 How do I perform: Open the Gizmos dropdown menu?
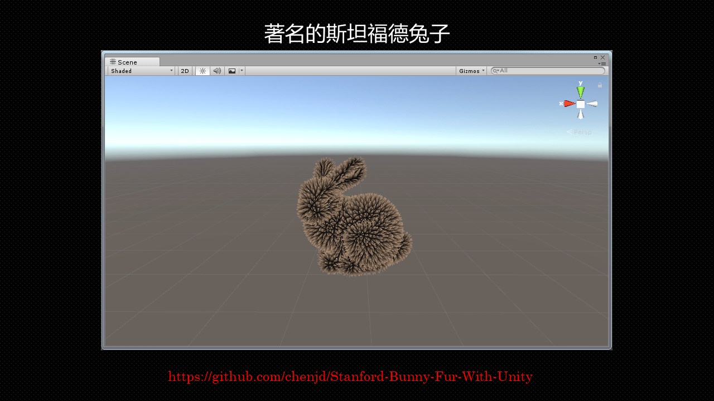[471, 71]
